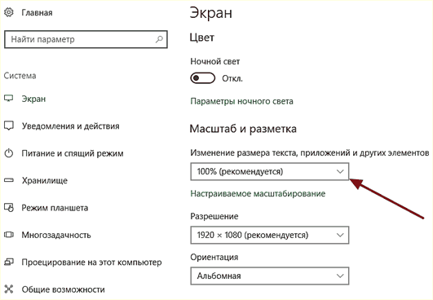The width and height of the screenshot is (433, 300).
Task: Open Многозадачность section
Action: point(56,235)
